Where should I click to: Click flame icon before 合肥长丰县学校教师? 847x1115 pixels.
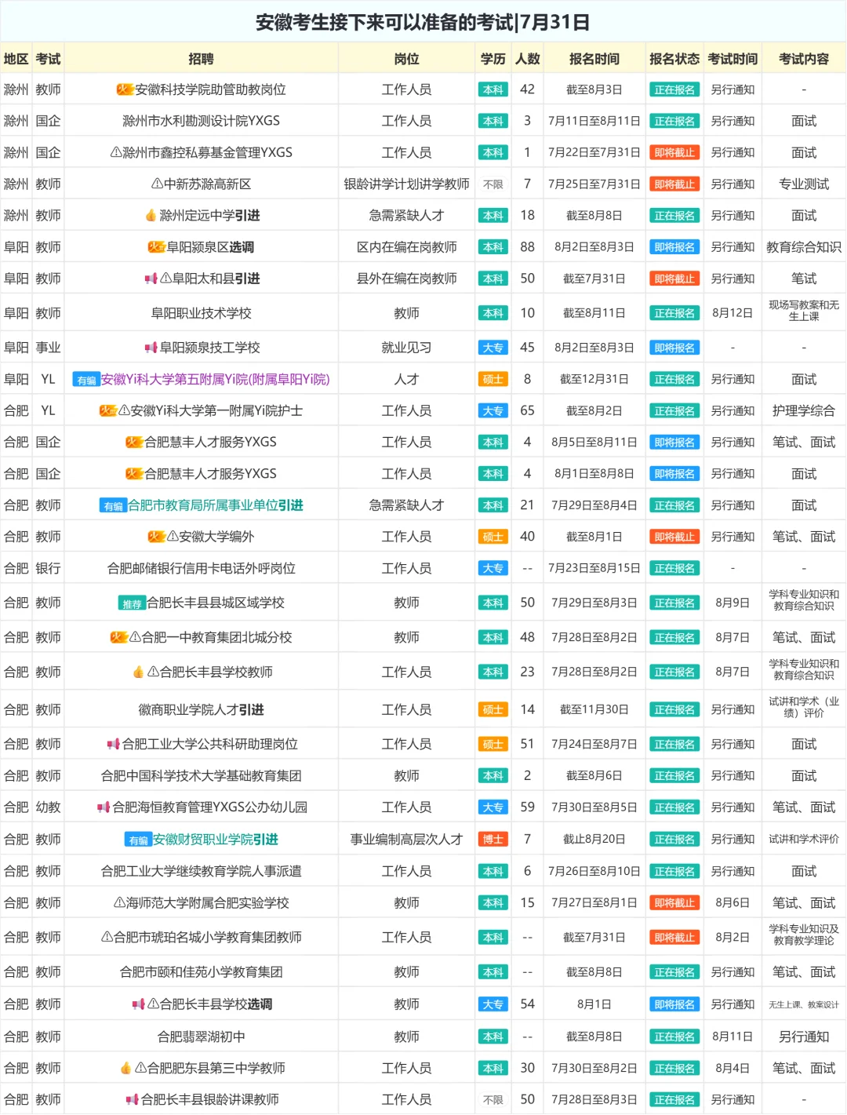138,672
